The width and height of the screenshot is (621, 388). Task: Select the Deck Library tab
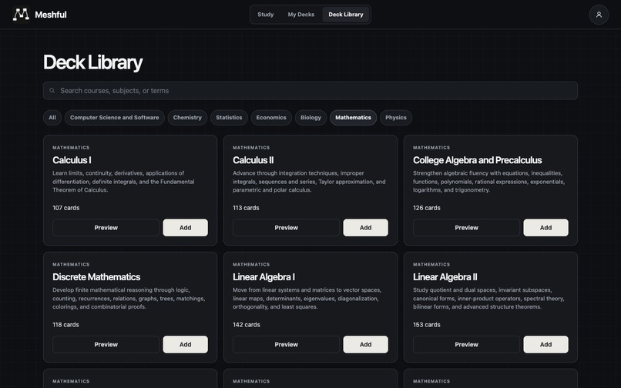(x=346, y=15)
